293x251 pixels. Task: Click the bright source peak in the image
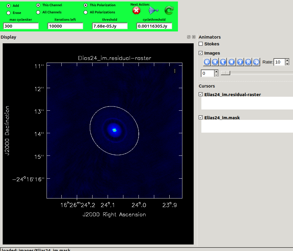tap(114, 130)
